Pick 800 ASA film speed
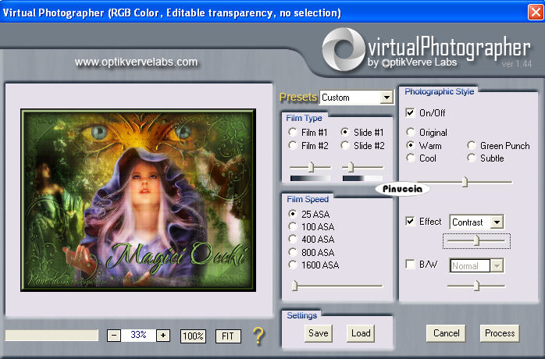Screen dimensions: 545x359 click(293, 252)
